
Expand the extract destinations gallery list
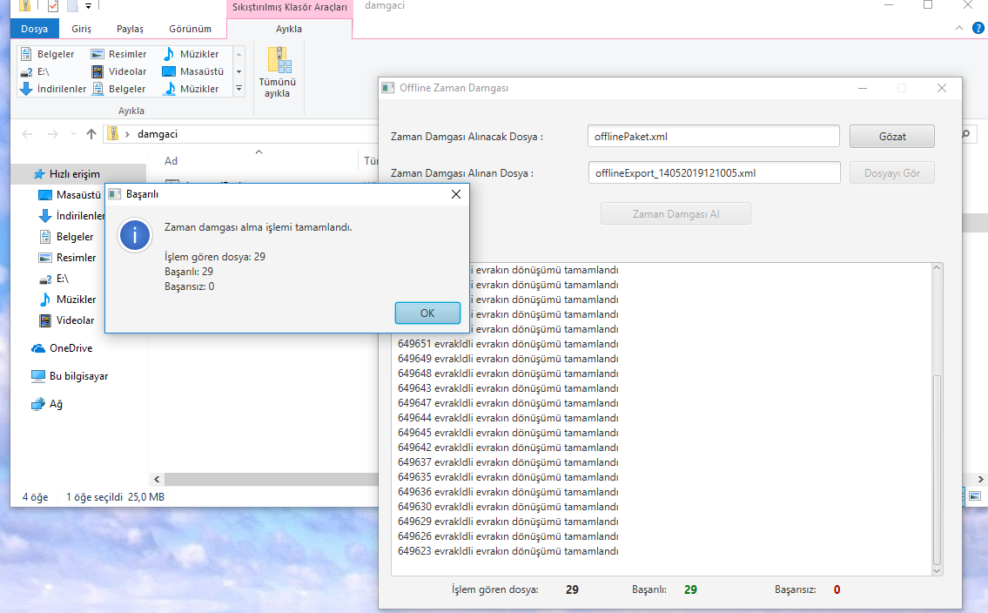click(239, 89)
